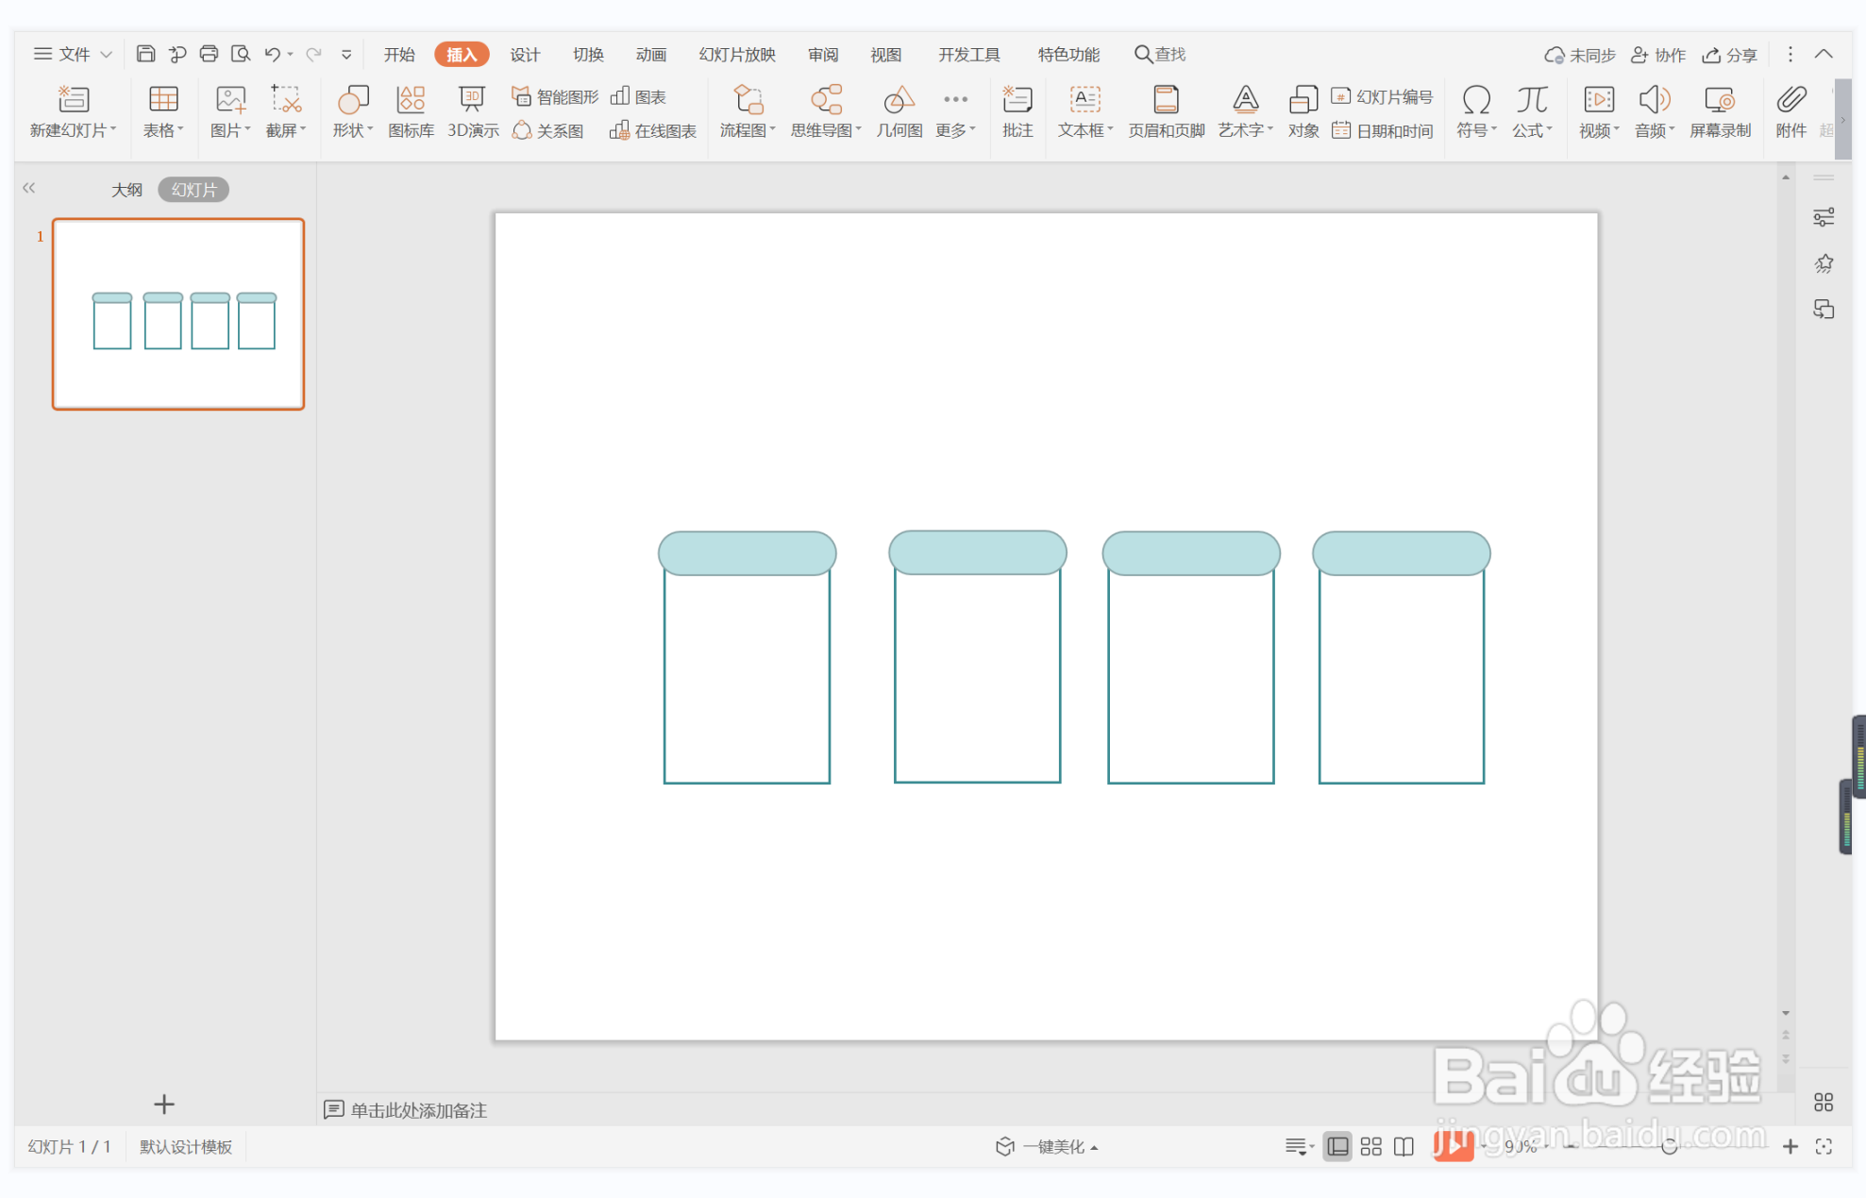This screenshot has height=1198, width=1866.
Task: Click 页眉和页脚 header footer icon
Action: pos(1166,111)
